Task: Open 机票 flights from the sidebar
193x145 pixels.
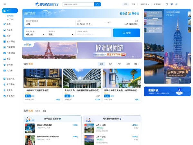Action: 8,24
